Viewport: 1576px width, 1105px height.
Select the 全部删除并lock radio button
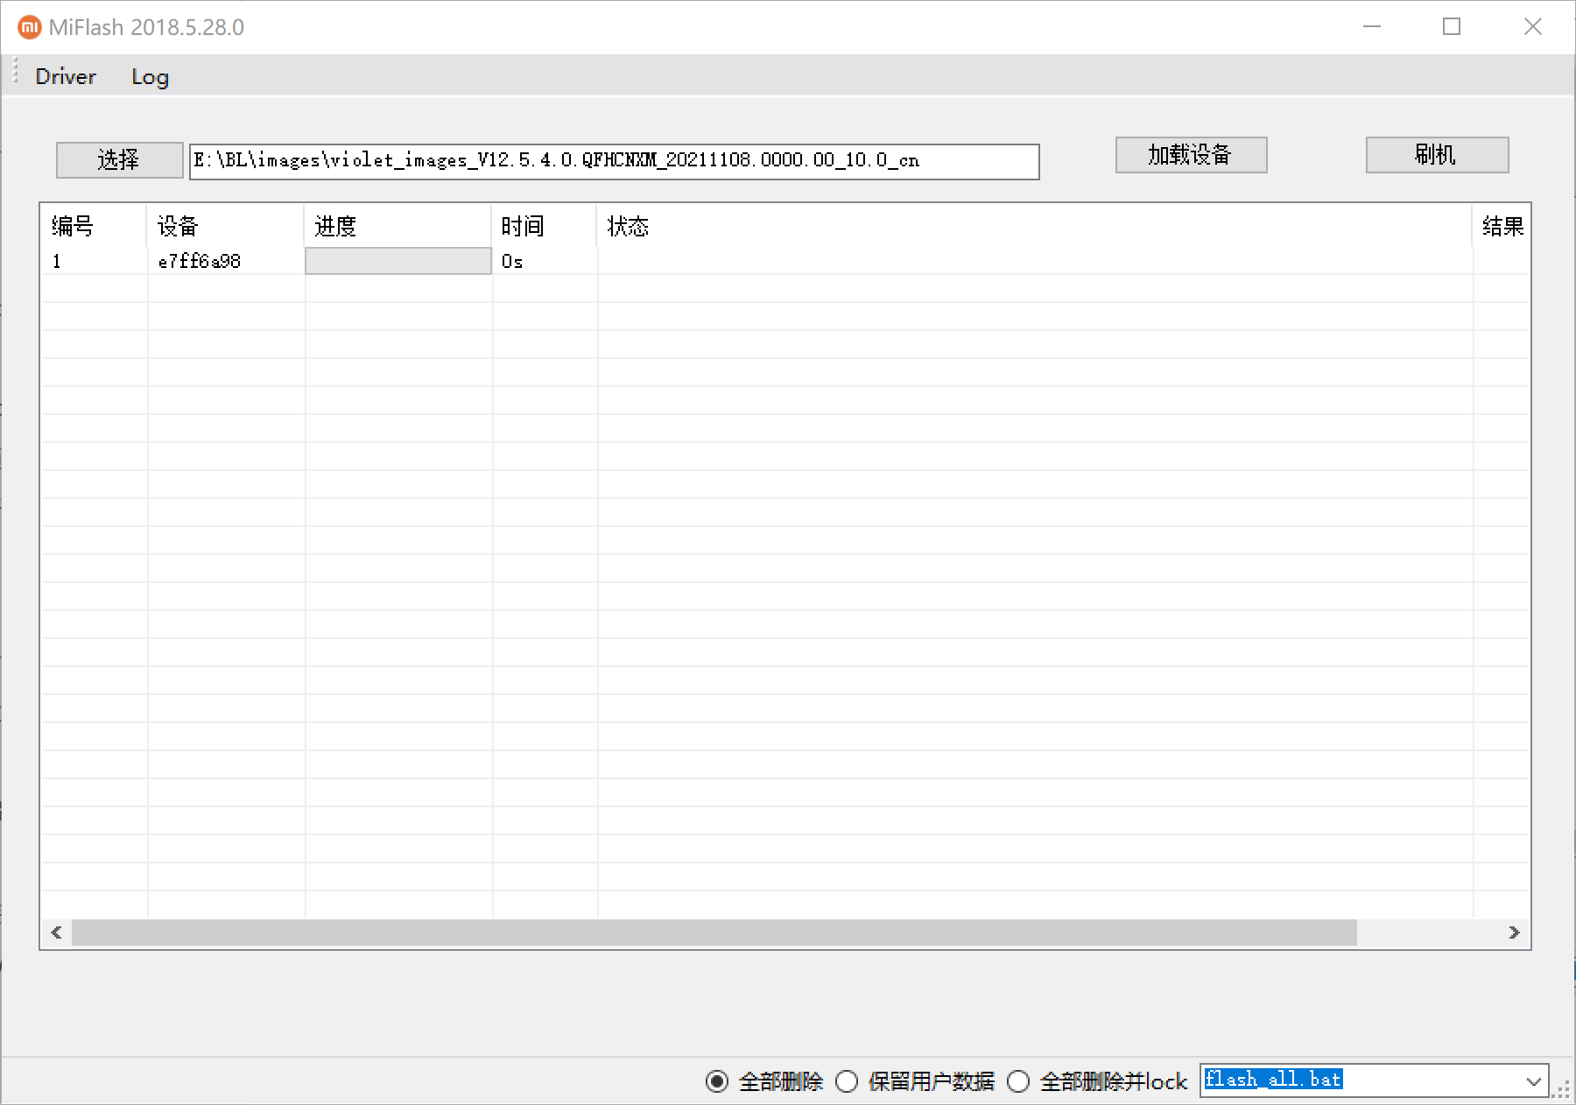(1018, 1081)
